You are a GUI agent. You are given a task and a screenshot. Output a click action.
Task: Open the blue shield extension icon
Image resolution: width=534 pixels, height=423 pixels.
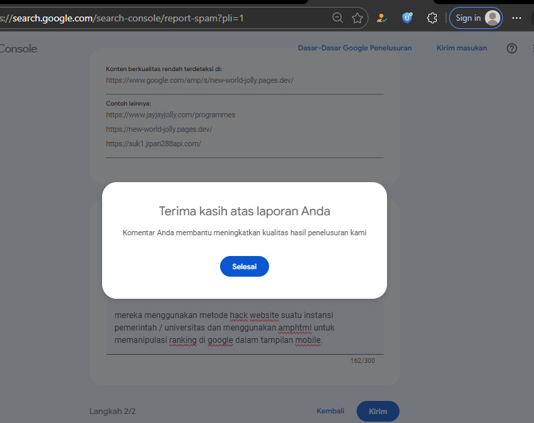coord(407,18)
